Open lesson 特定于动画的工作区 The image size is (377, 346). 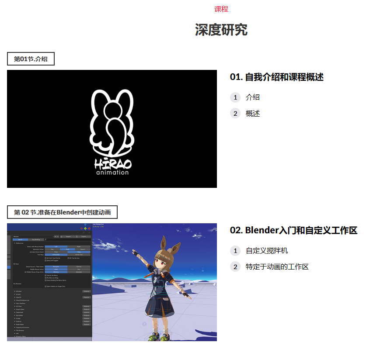coord(277,267)
